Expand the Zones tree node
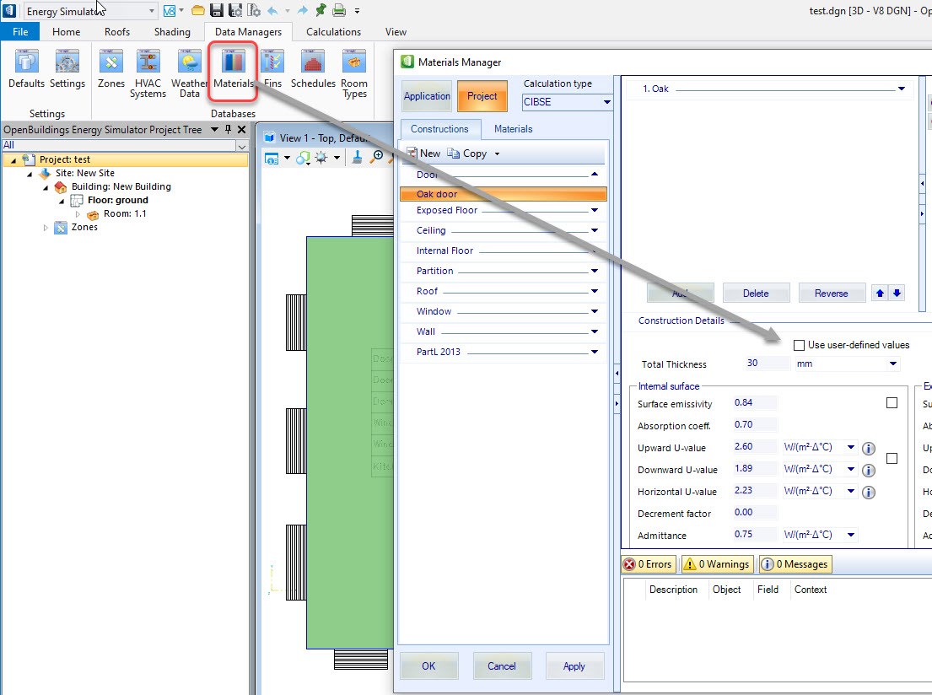932x695 pixels. tap(46, 227)
